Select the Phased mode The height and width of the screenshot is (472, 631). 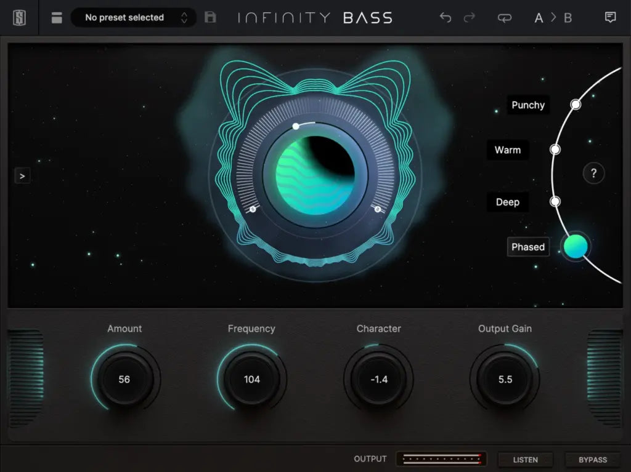tap(528, 247)
